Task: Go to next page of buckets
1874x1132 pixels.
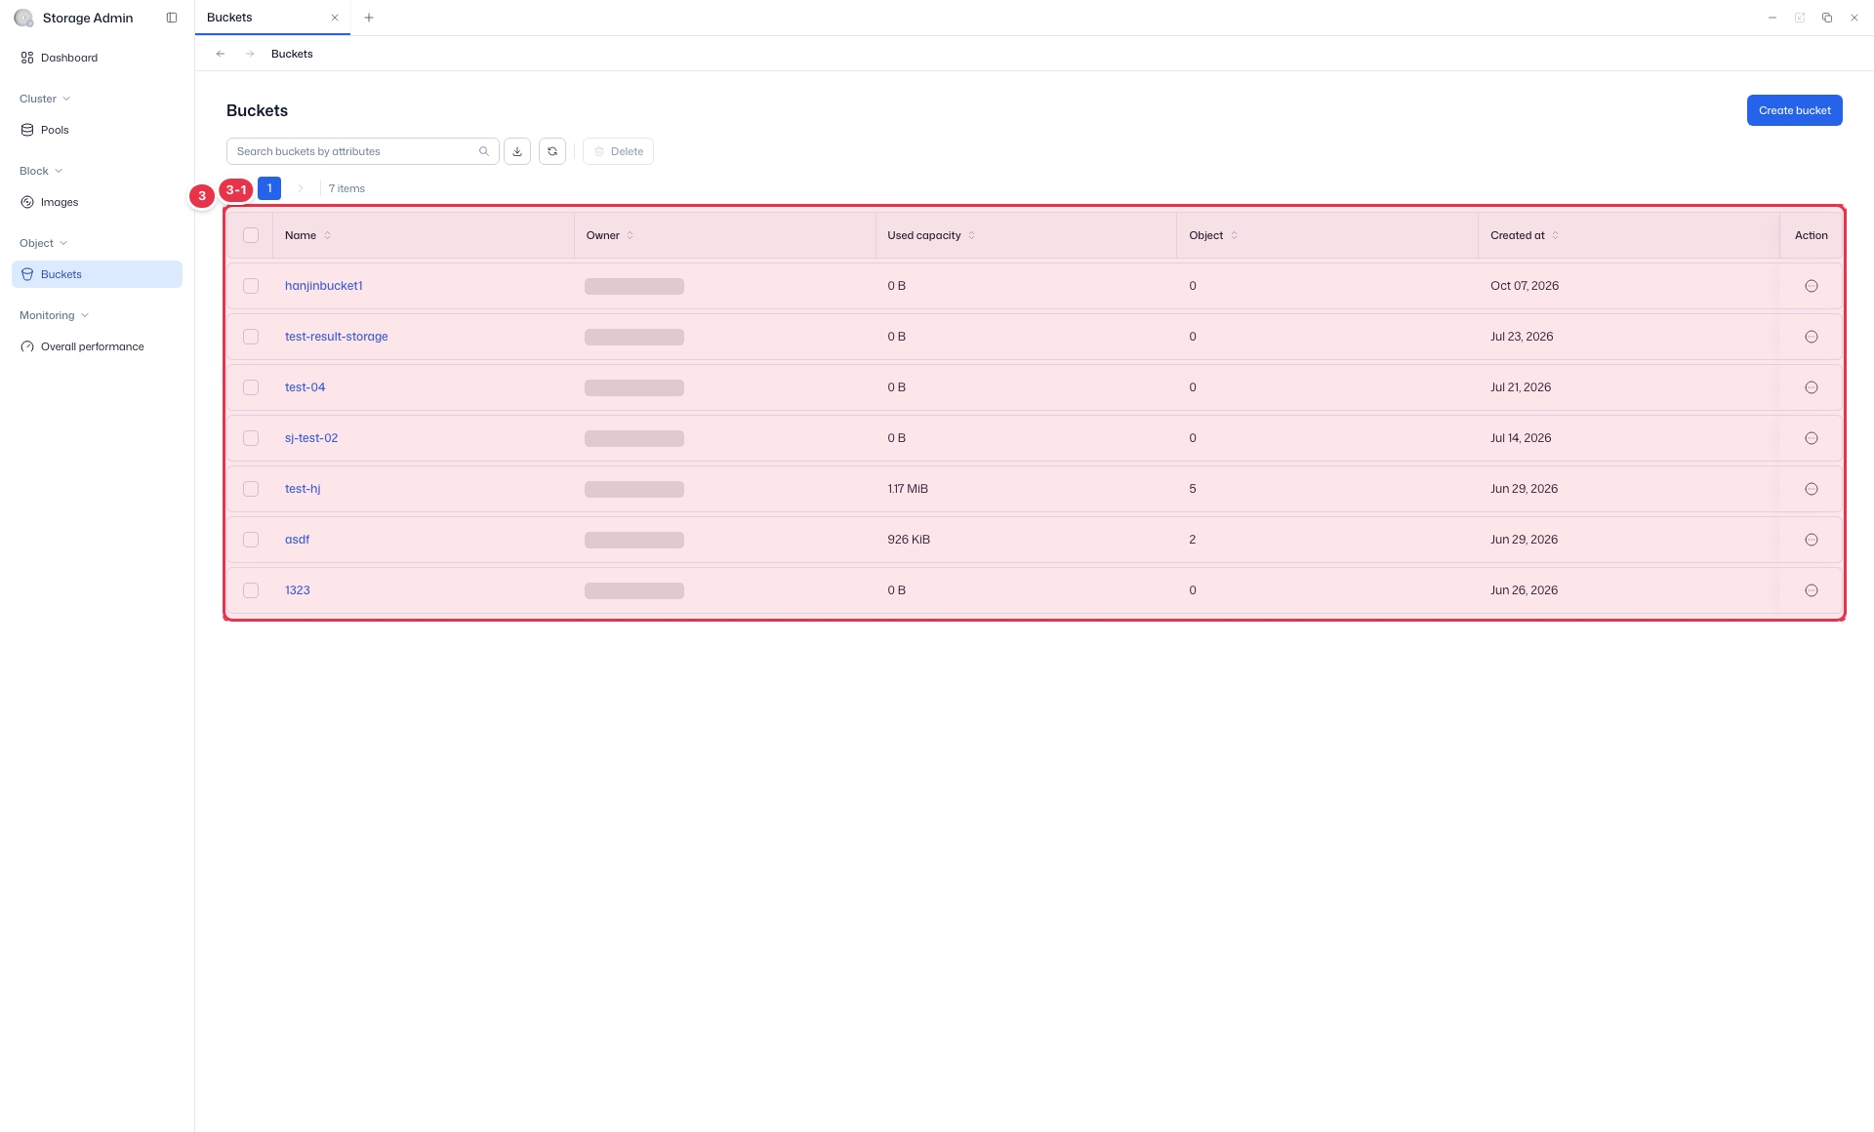Action: click(x=301, y=188)
